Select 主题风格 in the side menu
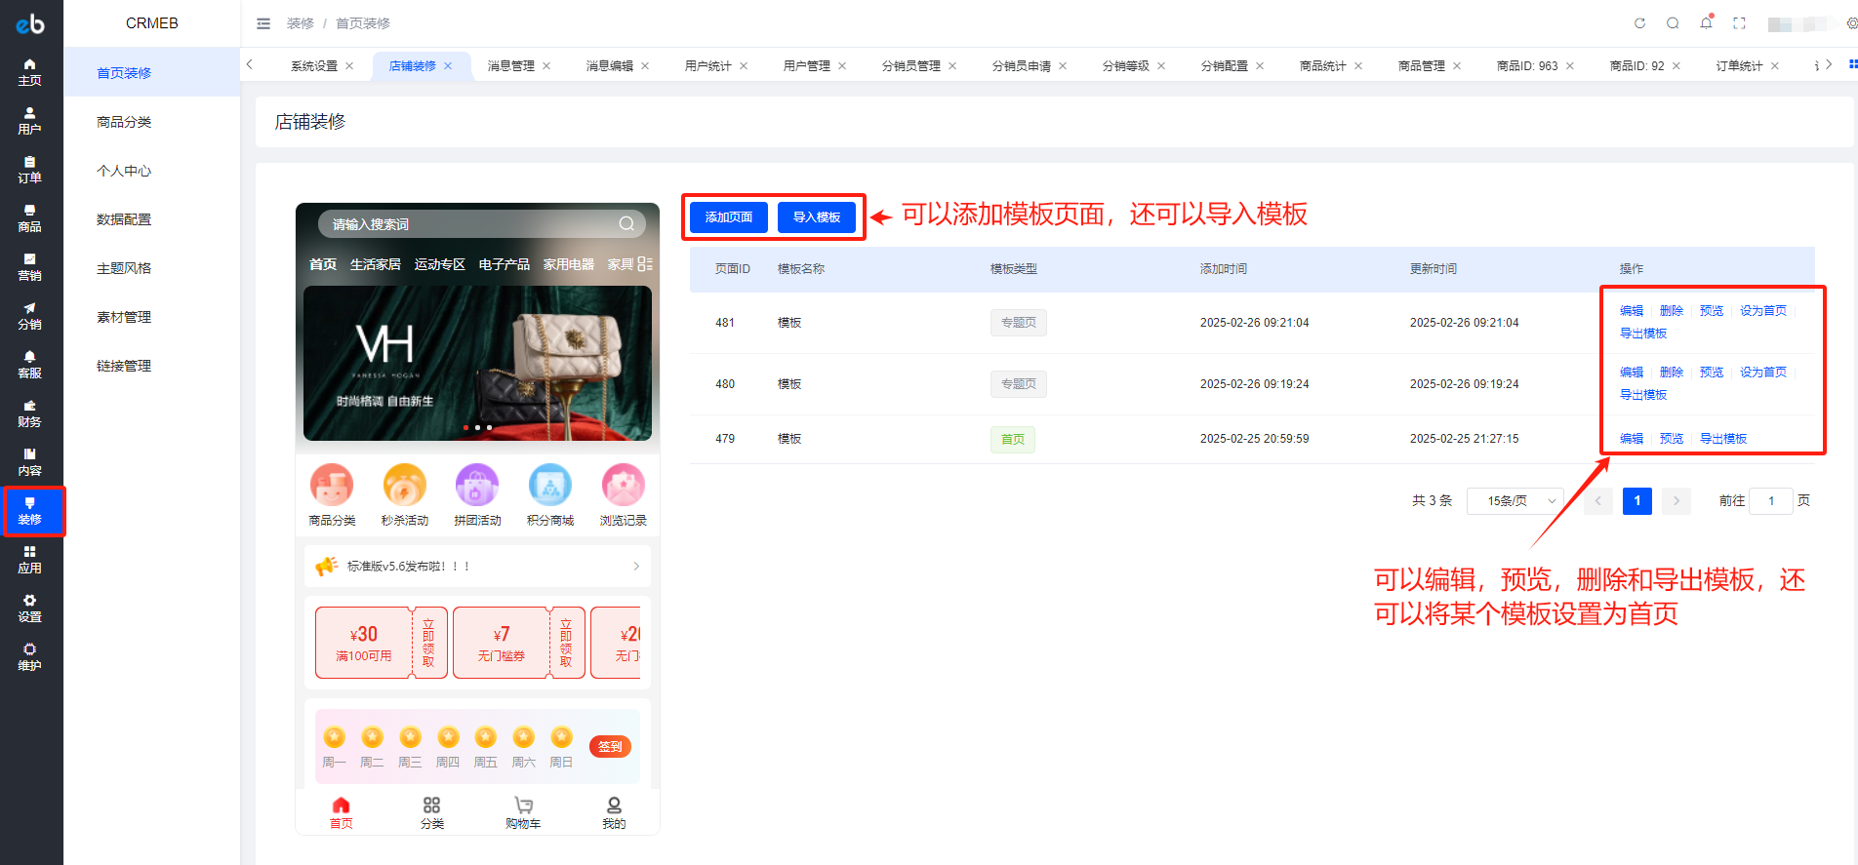The image size is (1858, 865). click(124, 268)
